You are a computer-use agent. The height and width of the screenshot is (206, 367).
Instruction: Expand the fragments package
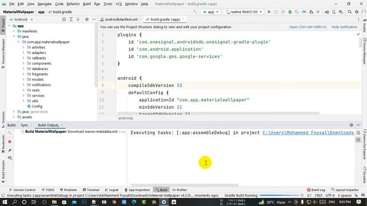pyautogui.click(x=24, y=74)
